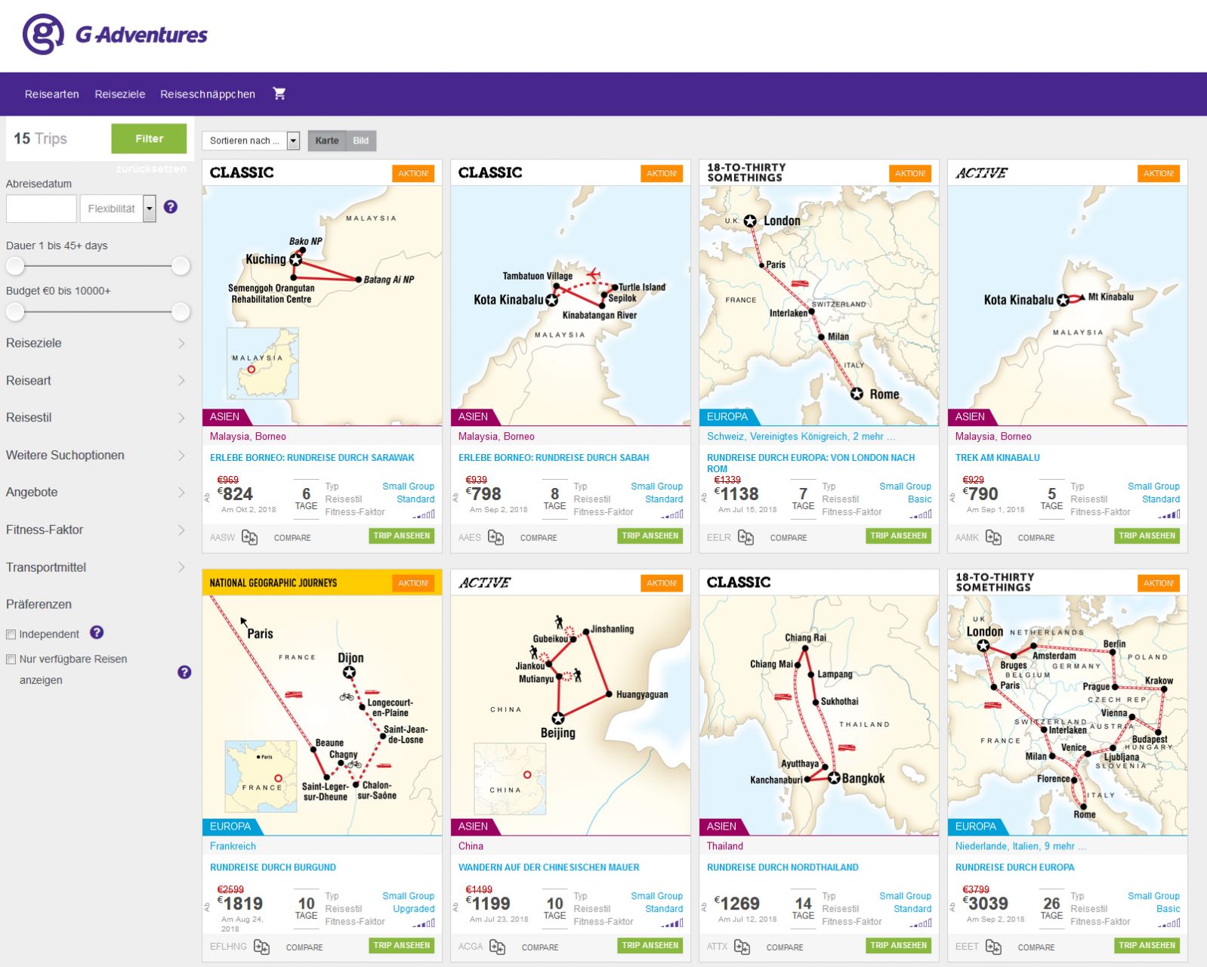Image resolution: width=1207 pixels, height=967 pixels.
Task: Click the G Adventures logo
Action: tap(115, 34)
